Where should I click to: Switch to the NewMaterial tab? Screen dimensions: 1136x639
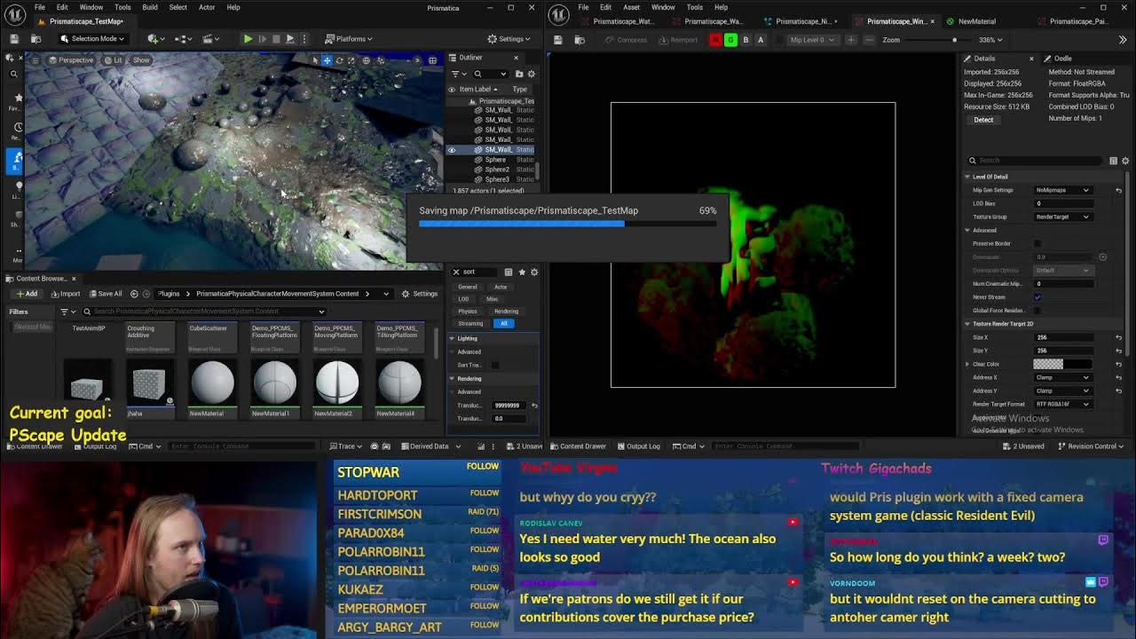(x=976, y=21)
